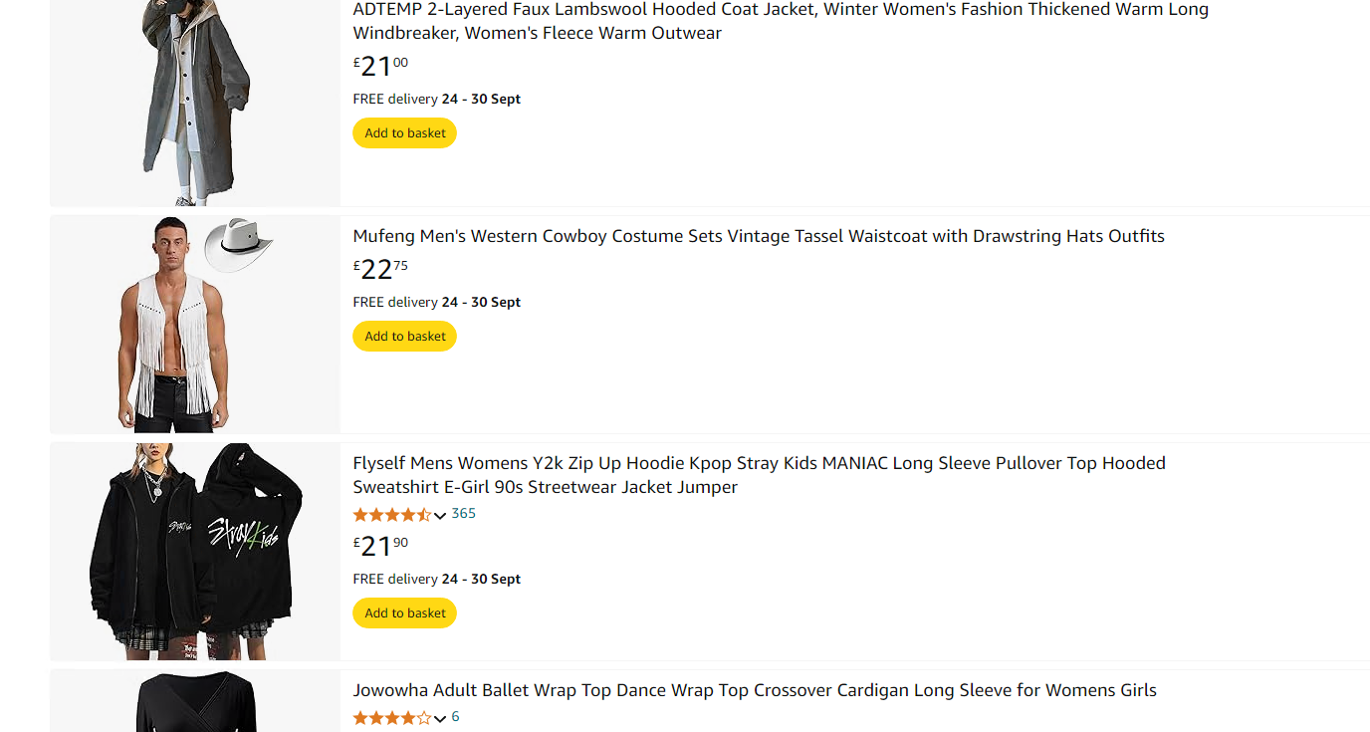Click the star rating icons for Flyself hoodie

tap(391, 515)
